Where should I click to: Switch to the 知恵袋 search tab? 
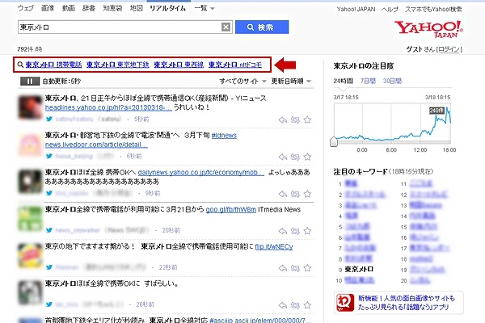[x=110, y=7]
